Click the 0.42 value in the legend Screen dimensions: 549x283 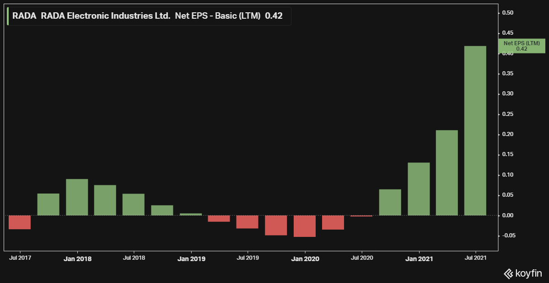[x=274, y=16]
